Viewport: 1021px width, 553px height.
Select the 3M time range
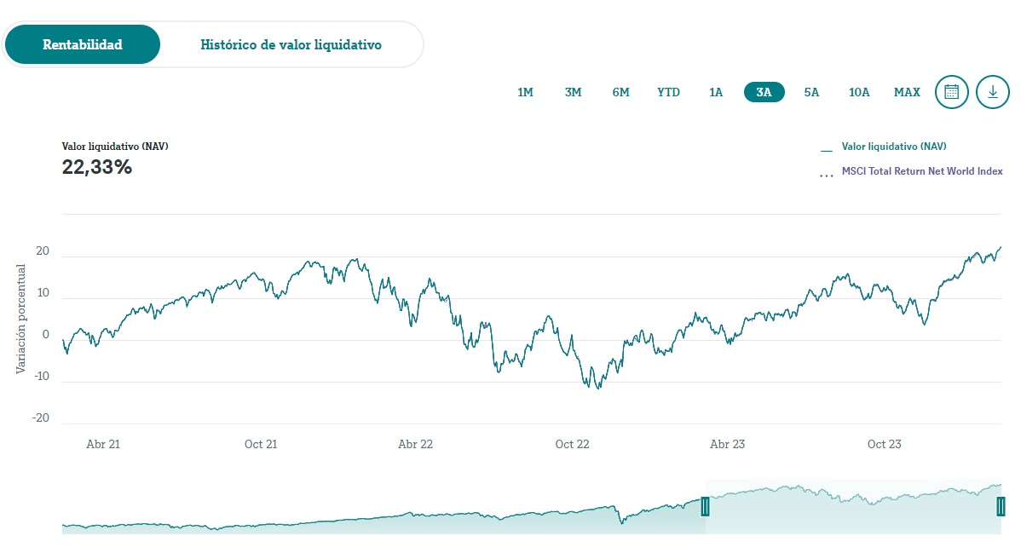pos(573,92)
